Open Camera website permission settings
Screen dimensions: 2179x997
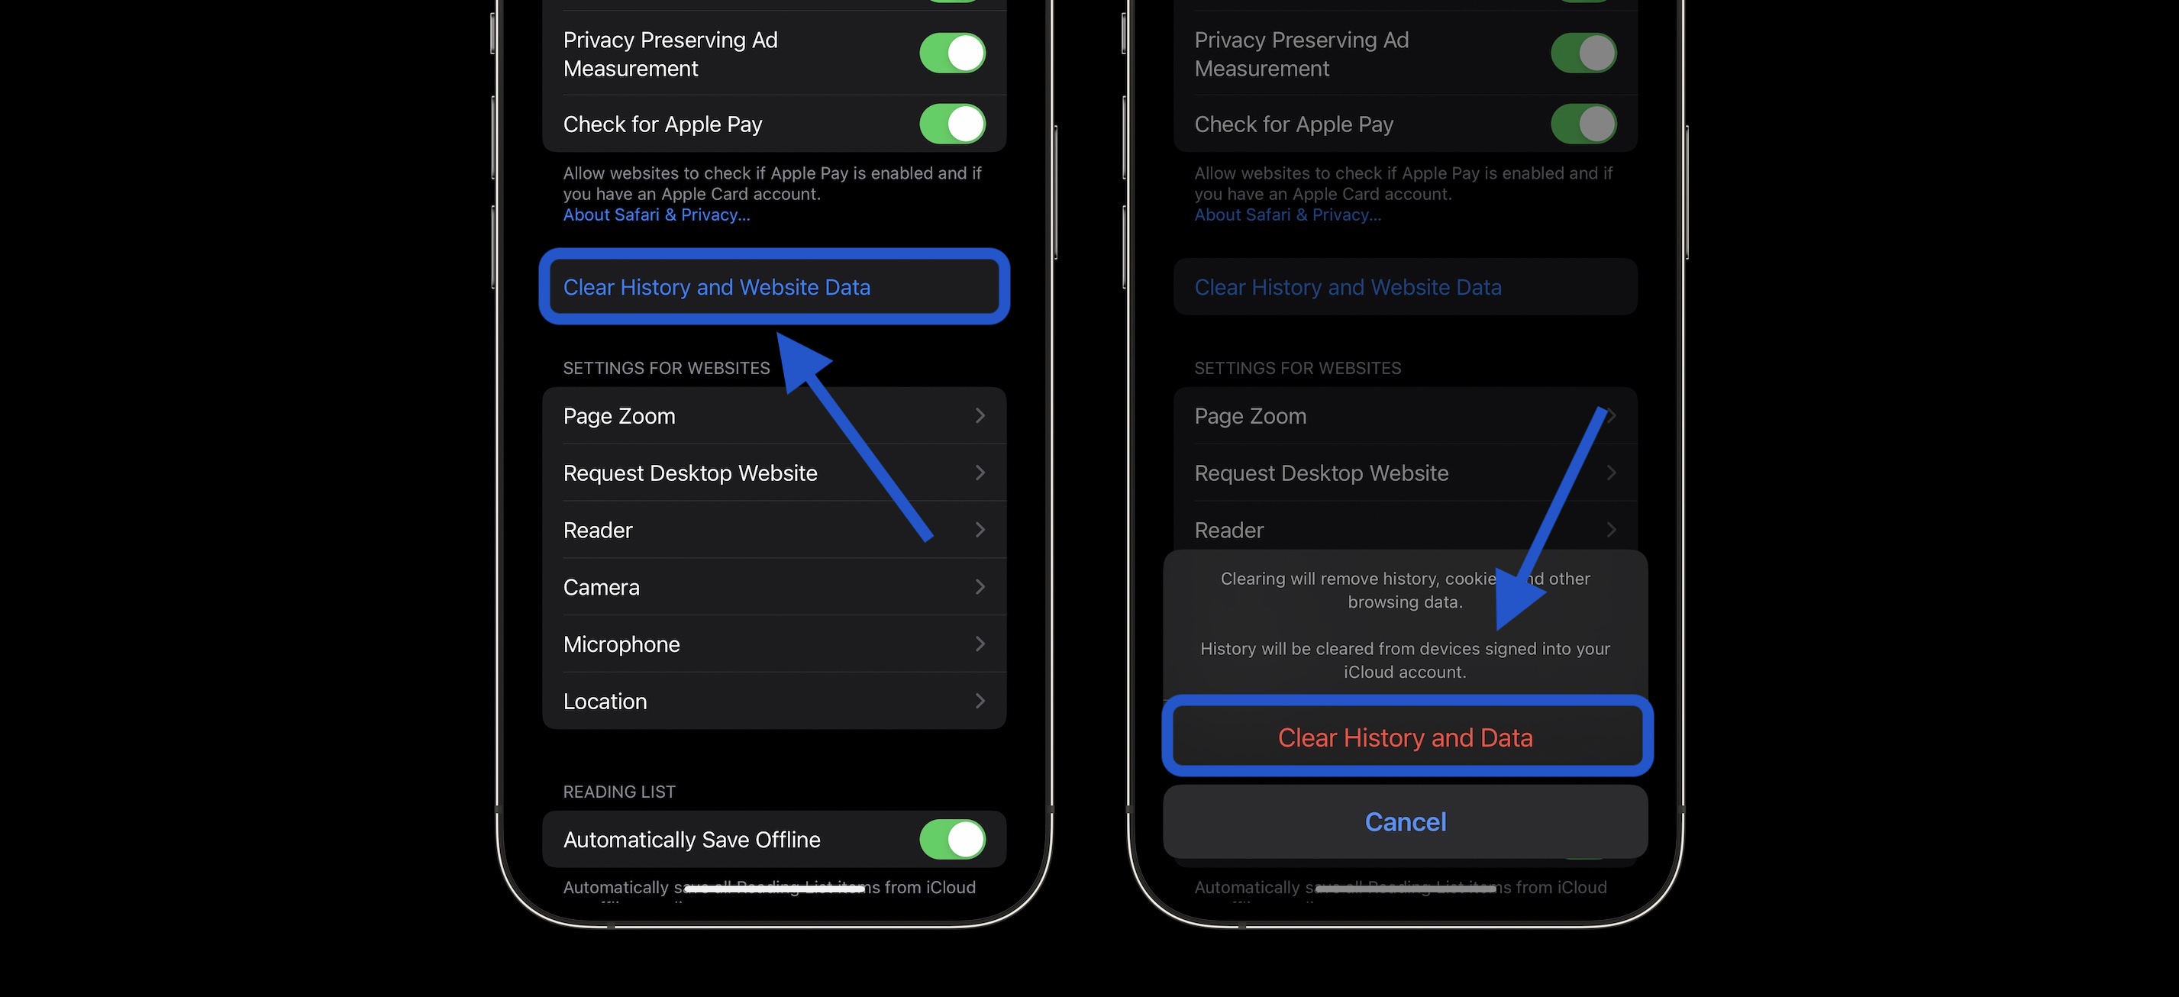(773, 586)
